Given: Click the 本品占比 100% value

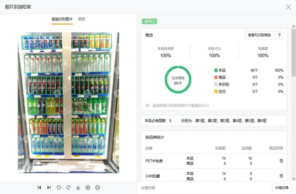Looking at the screenshot, I should click(214, 55).
